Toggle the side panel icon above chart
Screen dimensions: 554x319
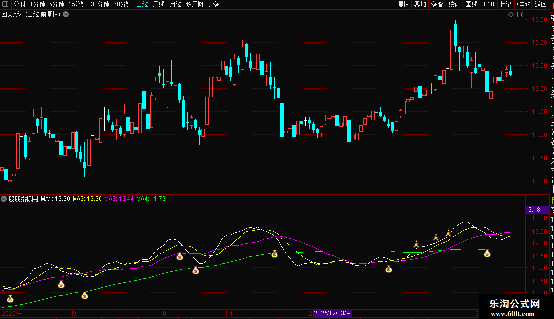click(520, 15)
